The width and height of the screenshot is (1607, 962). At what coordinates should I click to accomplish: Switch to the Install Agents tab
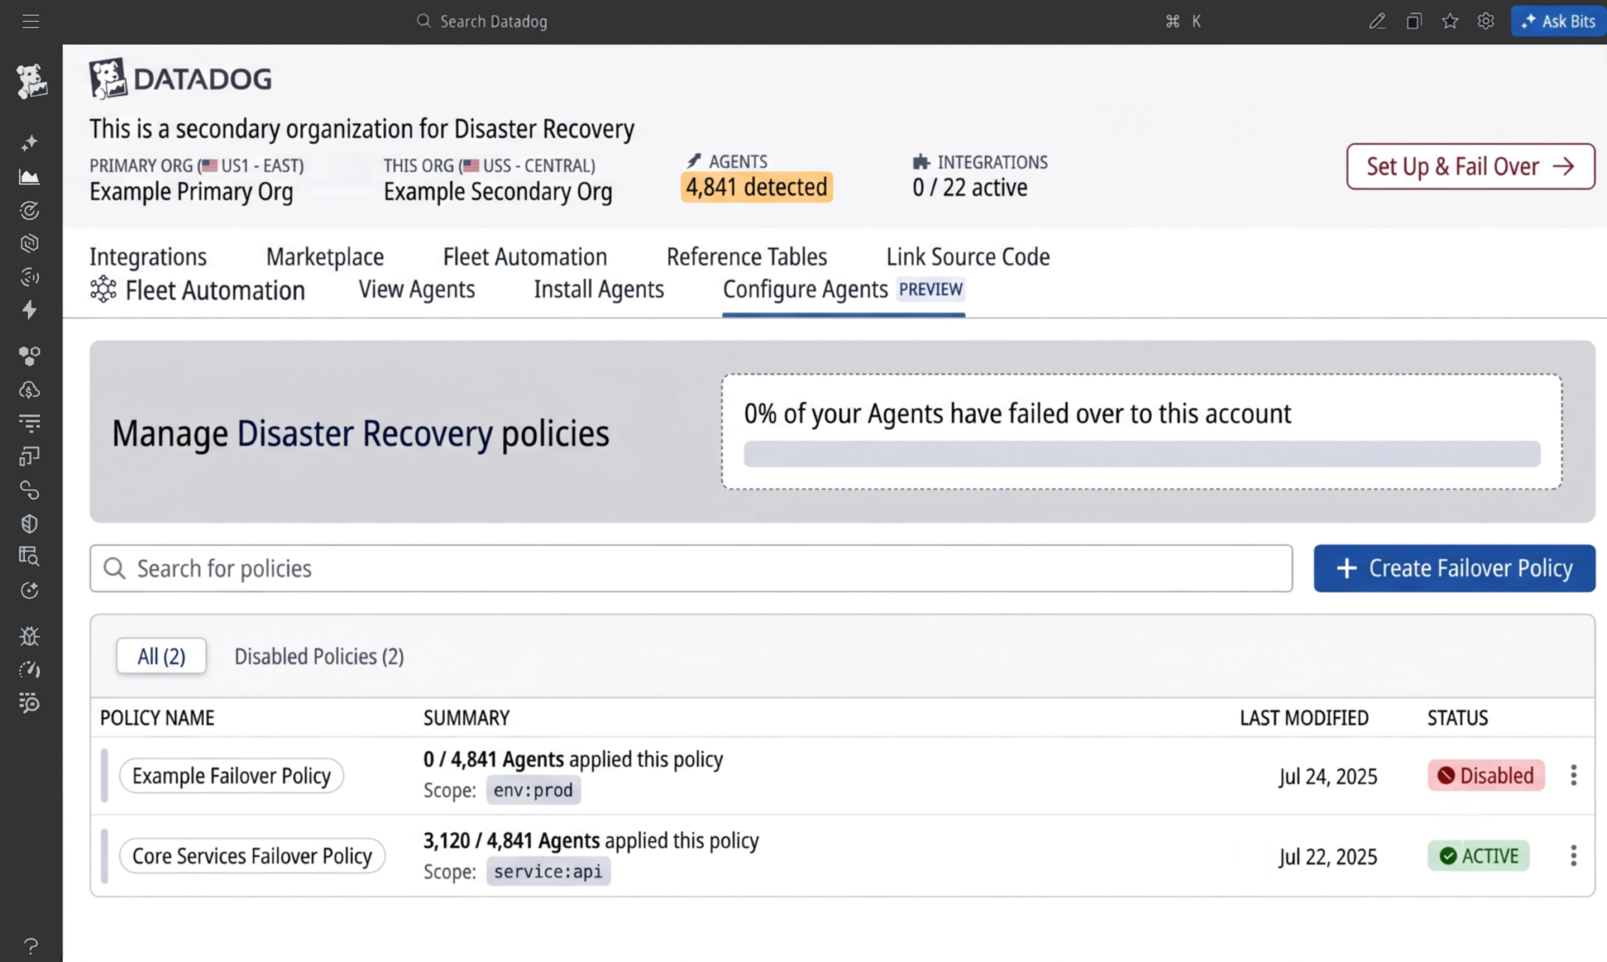tap(599, 289)
